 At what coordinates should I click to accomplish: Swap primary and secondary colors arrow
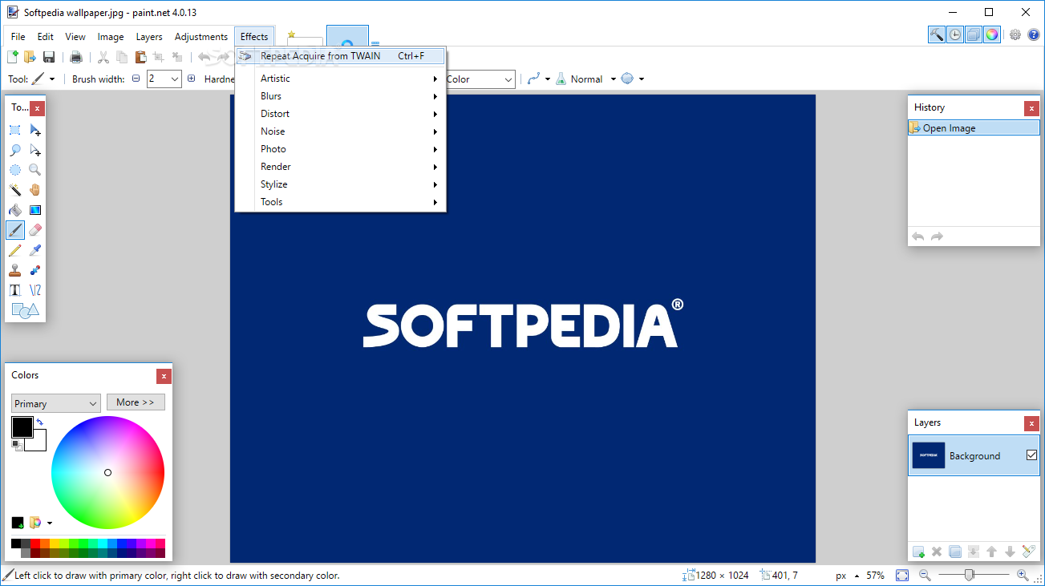39,422
